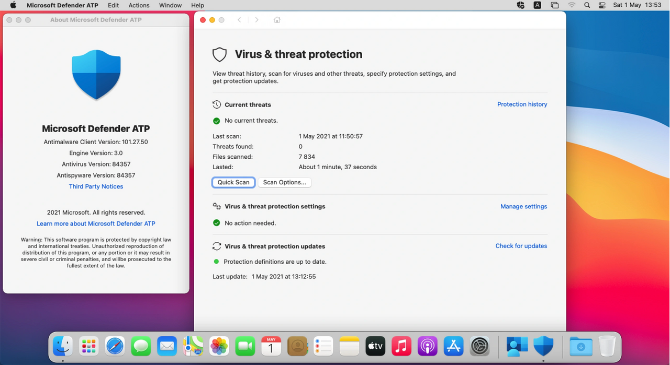The height and width of the screenshot is (365, 670).
Task: Click the back navigation chevron
Action: point(239,20)
